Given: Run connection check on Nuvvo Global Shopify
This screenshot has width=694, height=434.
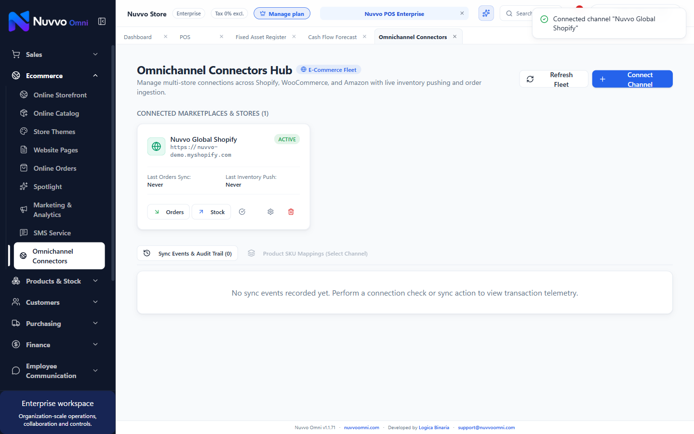Looking at the screenshot, I should [242, 212].
